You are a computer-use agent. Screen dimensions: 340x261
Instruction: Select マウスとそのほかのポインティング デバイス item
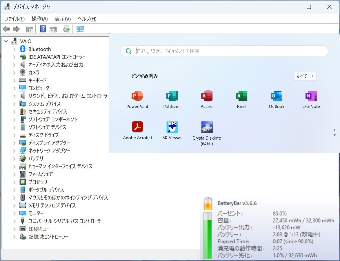click(68, 198)
